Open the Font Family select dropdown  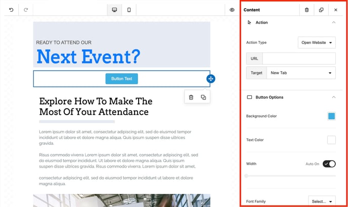(x=322, y=201)
